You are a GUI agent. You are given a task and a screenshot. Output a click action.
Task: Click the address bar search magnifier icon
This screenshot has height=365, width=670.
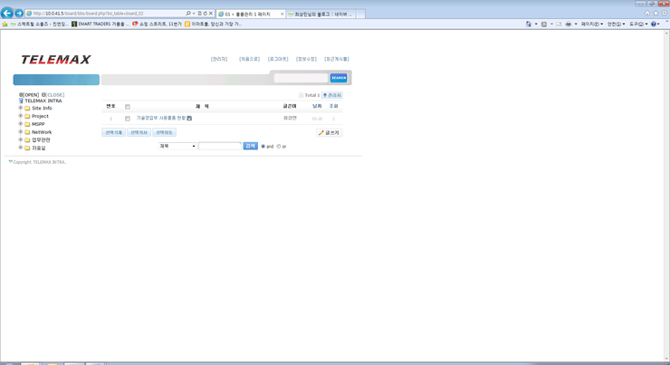188,14
